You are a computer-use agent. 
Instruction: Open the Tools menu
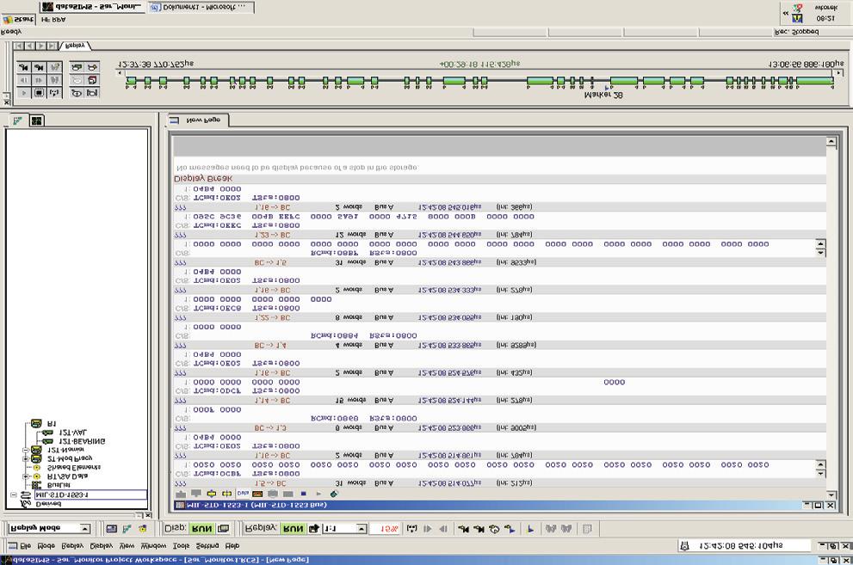(181, 545)
